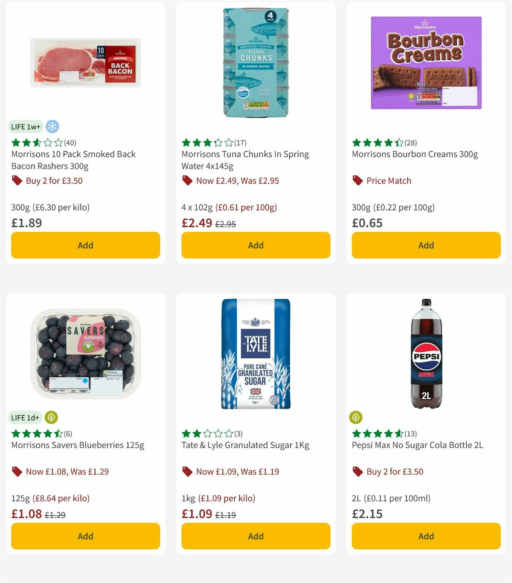Click the yellow Add bar under Pepsi Max
The image size is (512, 583).
tap(426, 536)
